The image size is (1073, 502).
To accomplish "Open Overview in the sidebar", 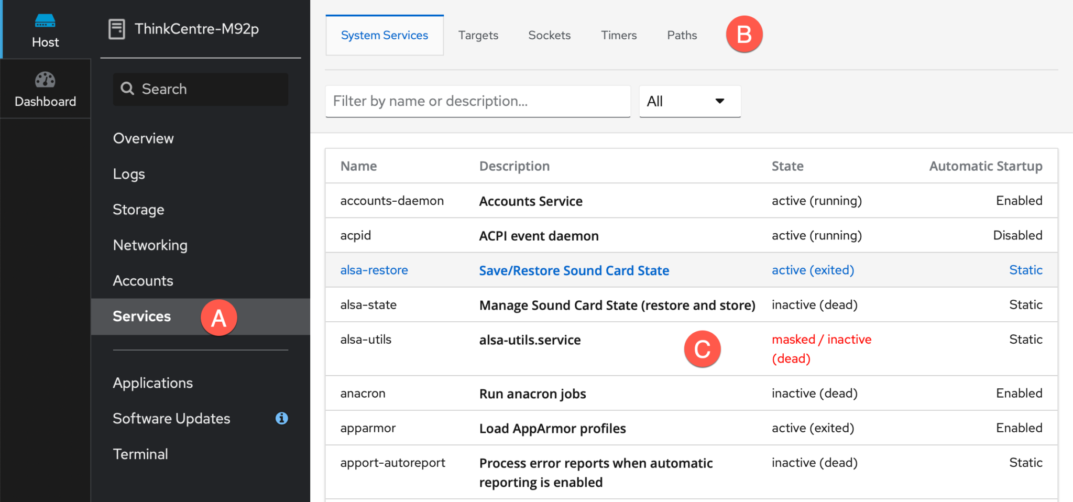I will [x=143, y=138].
